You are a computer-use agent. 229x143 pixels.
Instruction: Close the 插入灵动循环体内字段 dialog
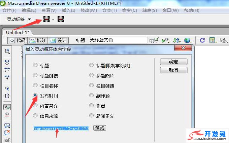click(x=183, y=48)
